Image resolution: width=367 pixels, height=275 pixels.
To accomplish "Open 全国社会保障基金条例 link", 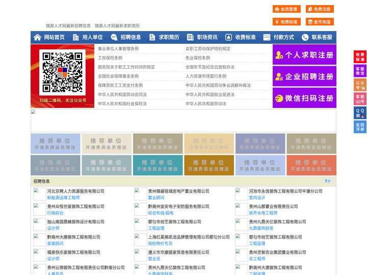I will [118, 76].
